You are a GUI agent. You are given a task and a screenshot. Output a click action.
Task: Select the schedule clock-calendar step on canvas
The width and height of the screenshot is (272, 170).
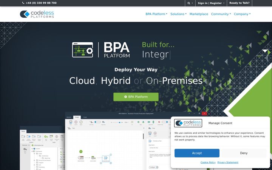coord(81,158)
